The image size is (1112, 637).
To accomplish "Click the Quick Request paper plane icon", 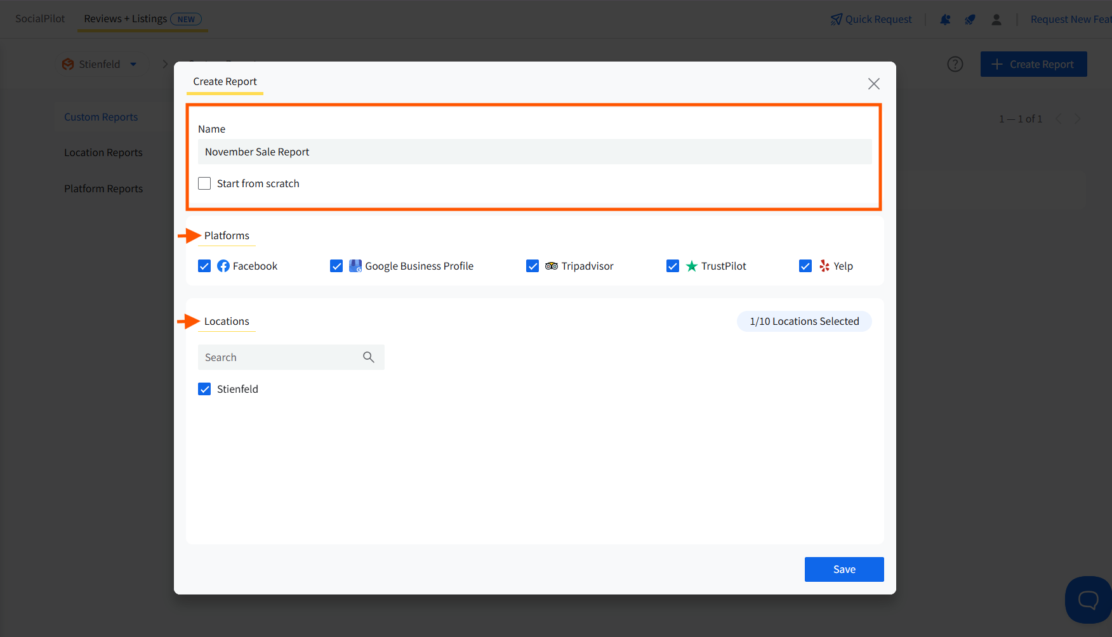I will 837,20.
